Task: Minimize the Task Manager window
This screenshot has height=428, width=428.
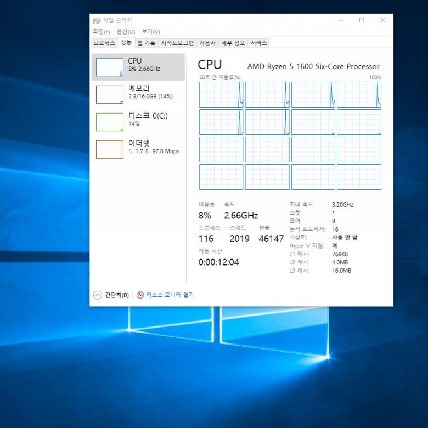Action: tap(341, 20)
